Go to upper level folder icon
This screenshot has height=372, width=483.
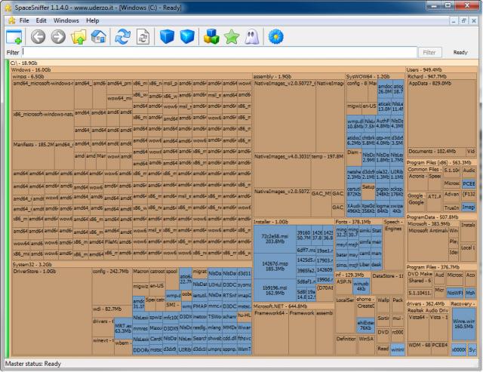click(78, 37)
